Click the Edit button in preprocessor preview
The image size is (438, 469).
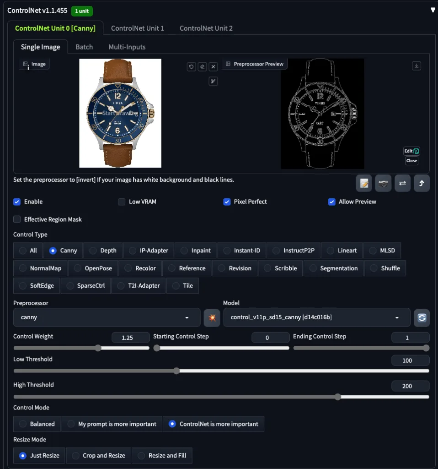click(x=411, y=151)
